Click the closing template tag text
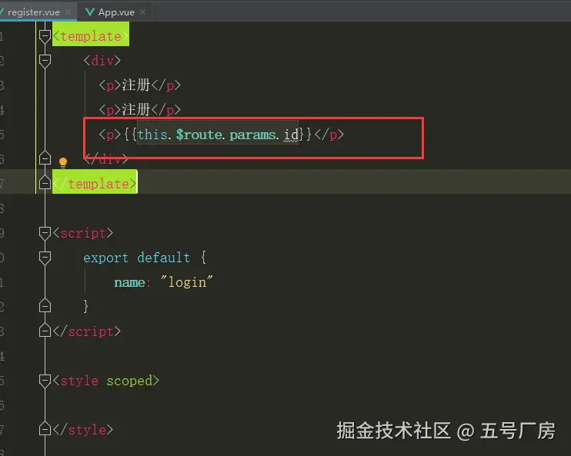This screenshot has height=456, width=571. 95,184
